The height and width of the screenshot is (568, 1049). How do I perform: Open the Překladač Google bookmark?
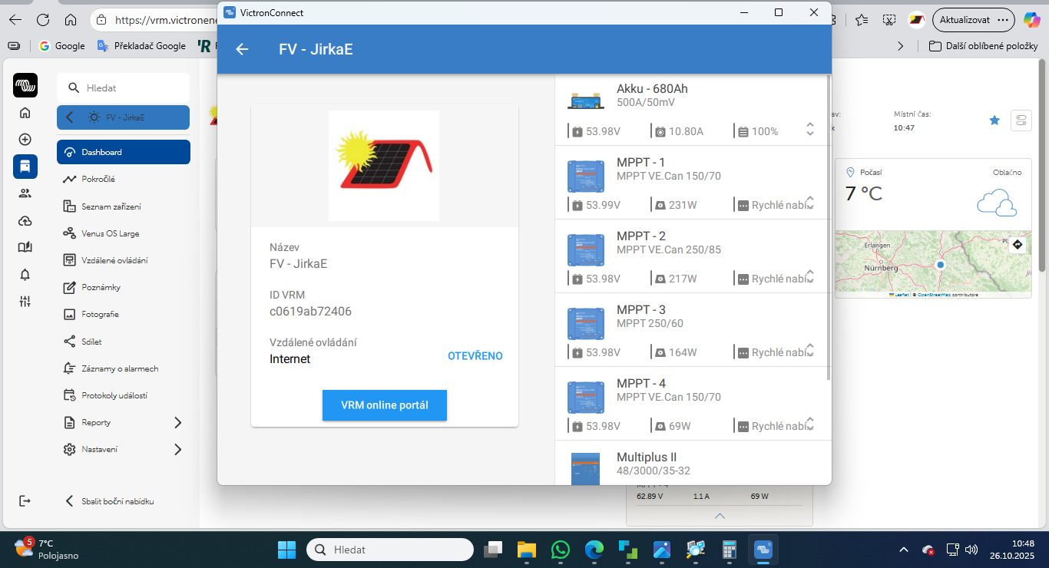tap(141, 46)
